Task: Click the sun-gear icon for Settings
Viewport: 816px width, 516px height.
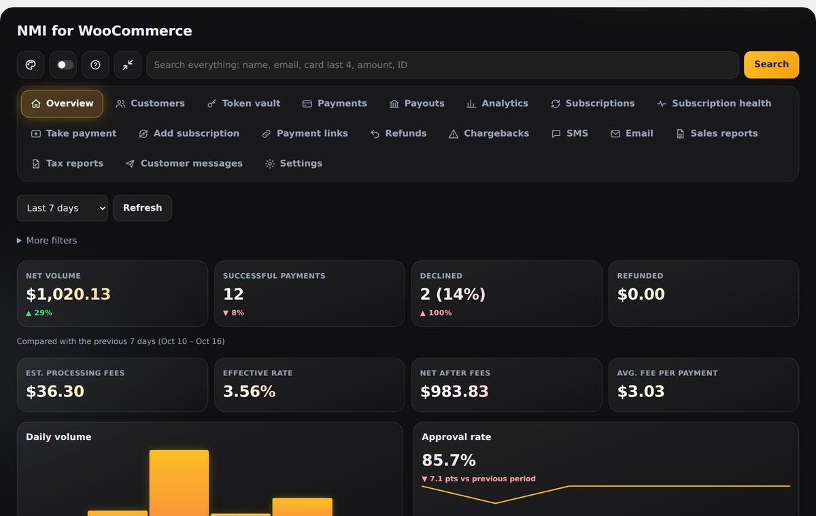Action: [270, 164]
